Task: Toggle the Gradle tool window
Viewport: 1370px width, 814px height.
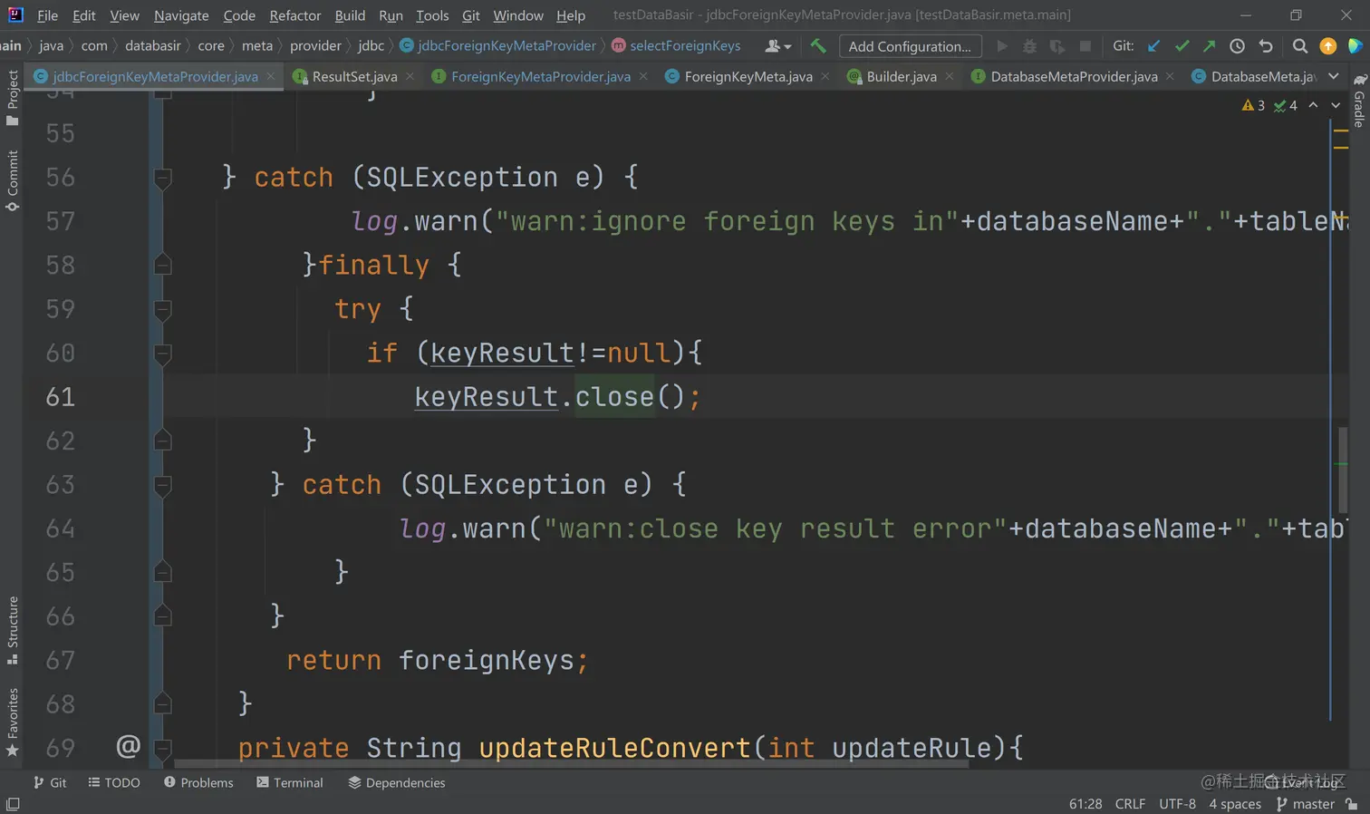Action: click(1359, 101)
